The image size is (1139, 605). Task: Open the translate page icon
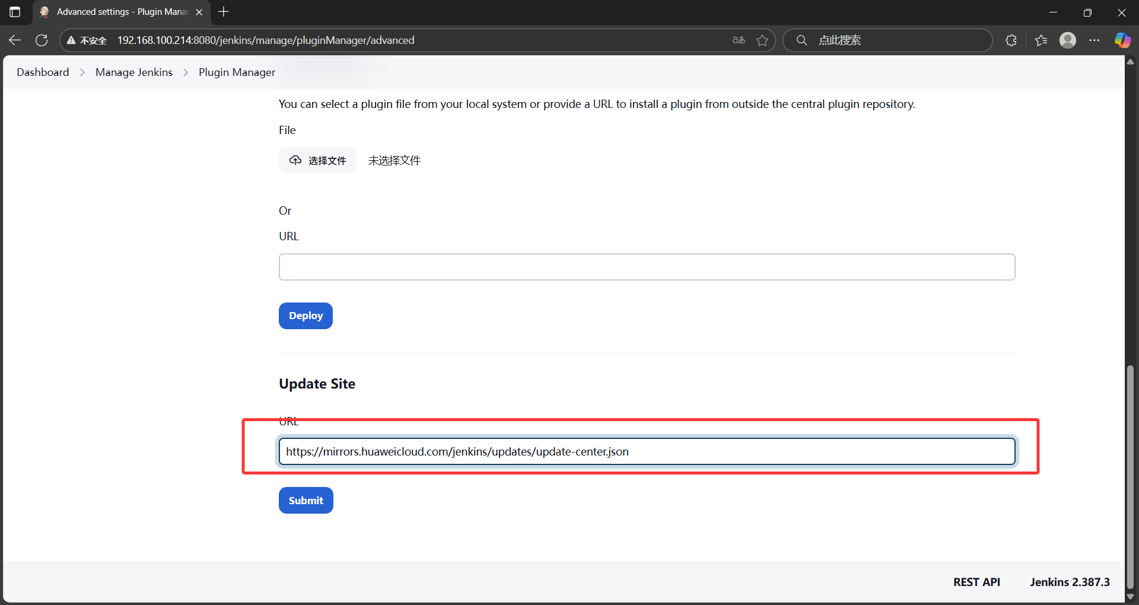[x=739, y=40]
